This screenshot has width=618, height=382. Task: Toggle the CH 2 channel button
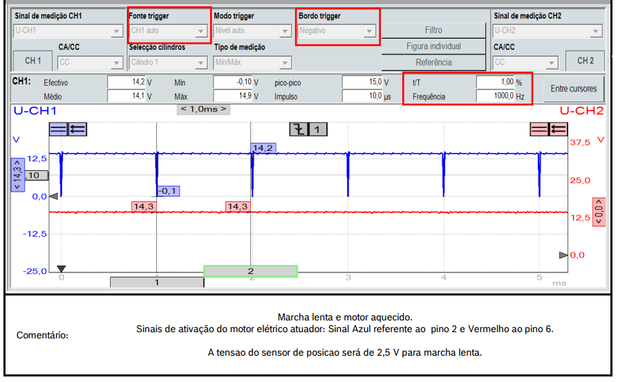click(x=585, y=61)
